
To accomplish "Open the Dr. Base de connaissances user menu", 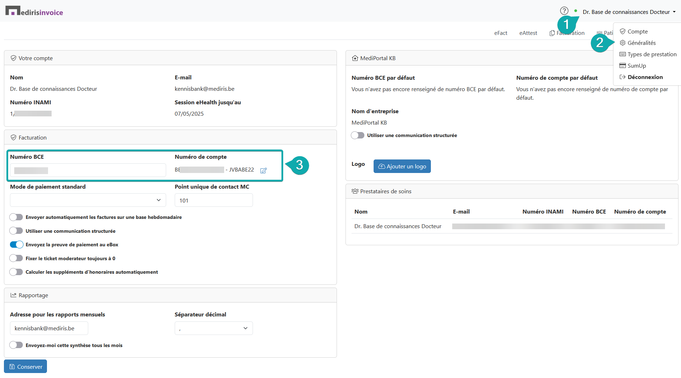I will 629,12.
